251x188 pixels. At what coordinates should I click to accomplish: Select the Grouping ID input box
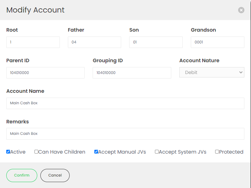pyautogui.click(x=132, y=73)
